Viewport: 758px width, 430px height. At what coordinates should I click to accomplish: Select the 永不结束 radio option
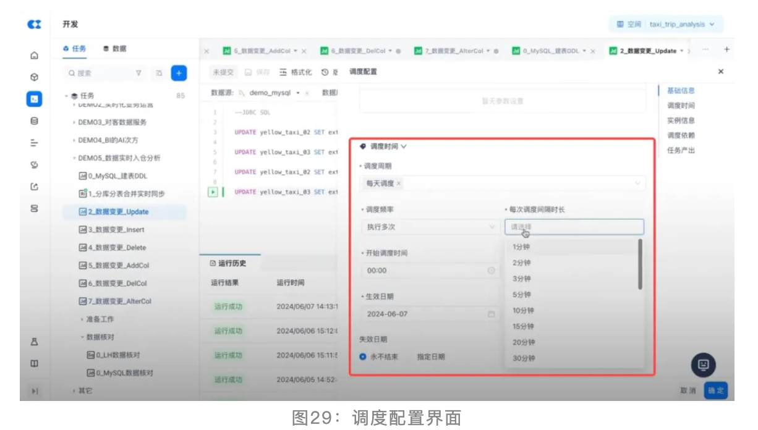click(363, 356)
